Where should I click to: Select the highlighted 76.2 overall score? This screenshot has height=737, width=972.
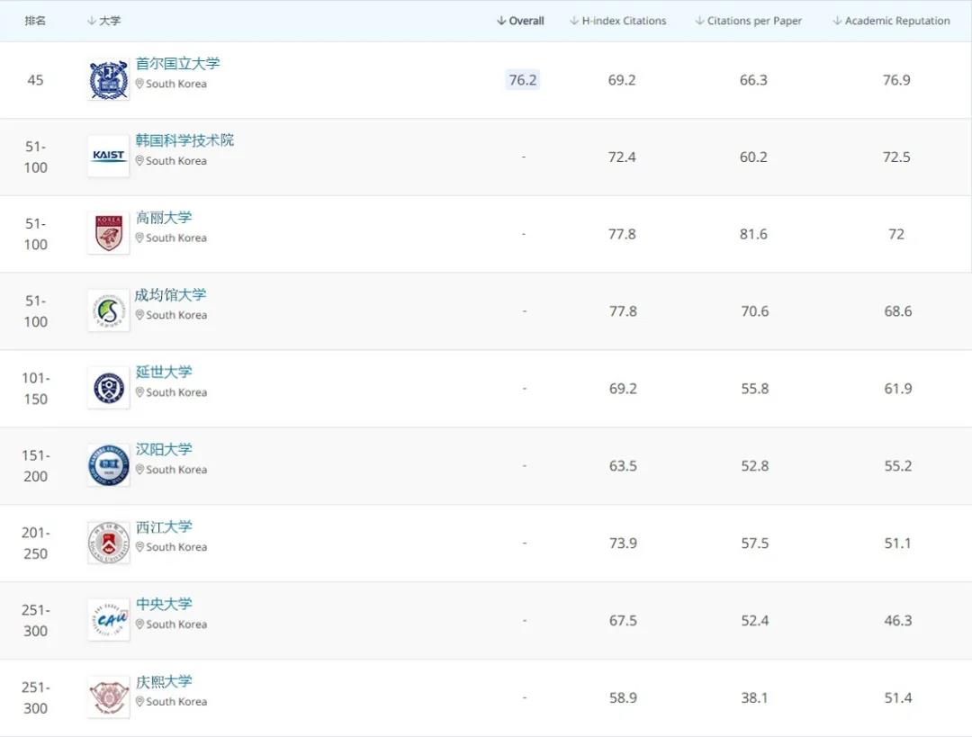523,80
